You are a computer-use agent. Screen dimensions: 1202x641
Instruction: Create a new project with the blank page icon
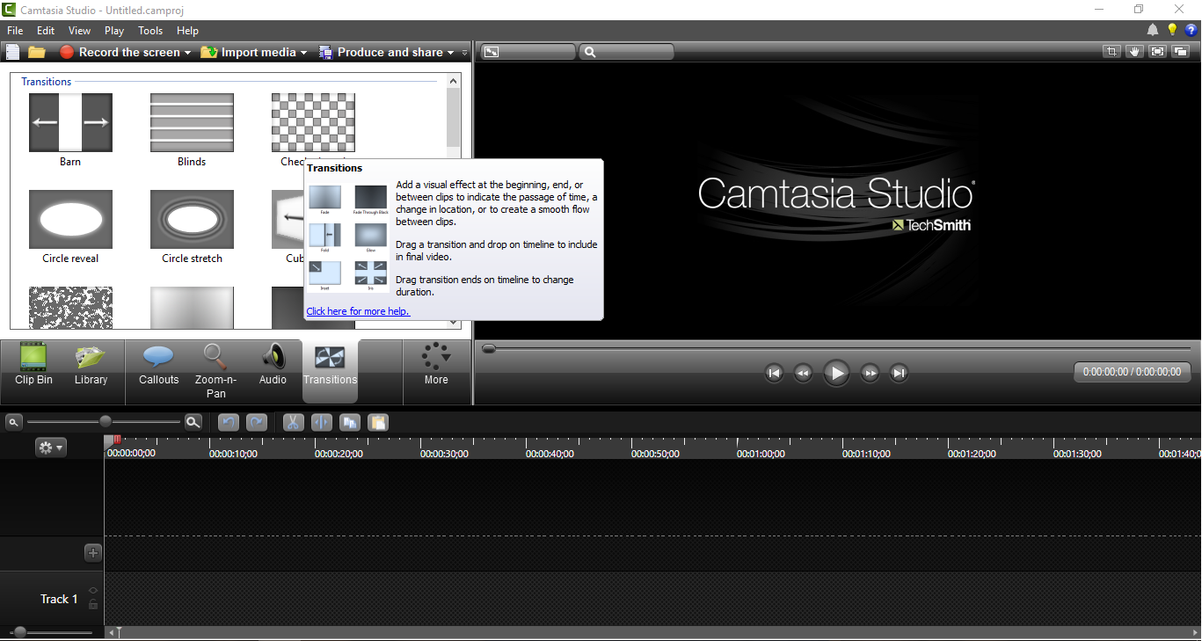pos(12,52)
